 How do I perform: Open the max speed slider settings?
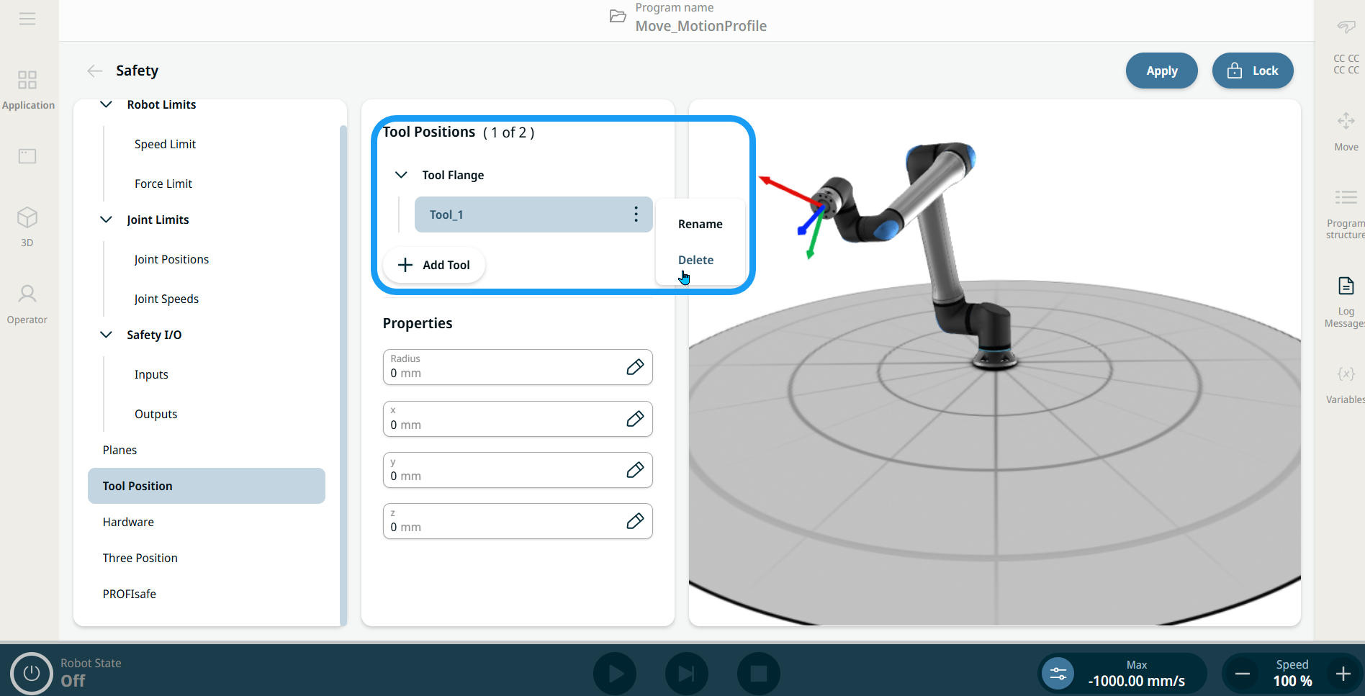coord(1058,674)
